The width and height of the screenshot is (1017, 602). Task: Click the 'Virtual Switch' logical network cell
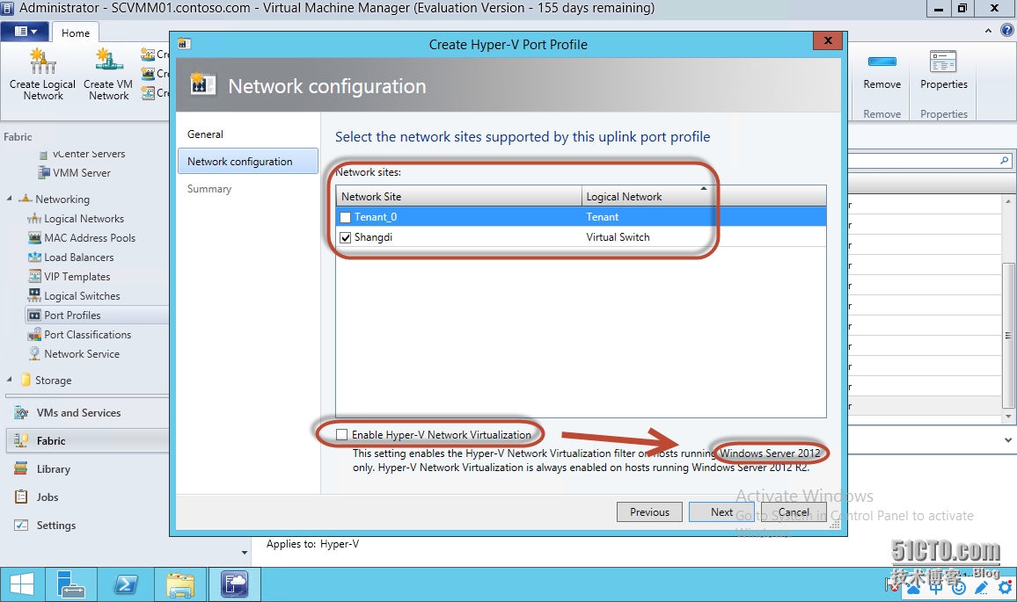[618, 237]
